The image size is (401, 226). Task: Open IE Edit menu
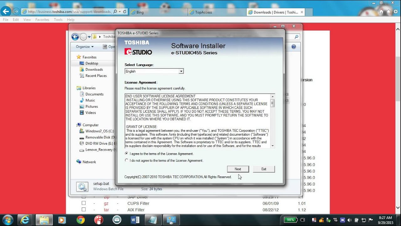click(16, 19)
